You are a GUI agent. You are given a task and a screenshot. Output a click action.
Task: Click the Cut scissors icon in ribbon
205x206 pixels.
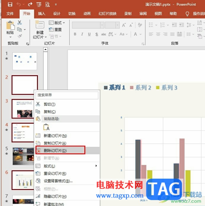point(20,23)
